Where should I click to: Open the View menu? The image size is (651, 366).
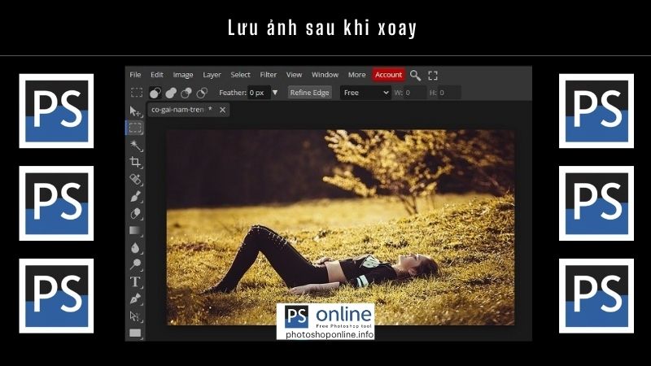[294, 75]
